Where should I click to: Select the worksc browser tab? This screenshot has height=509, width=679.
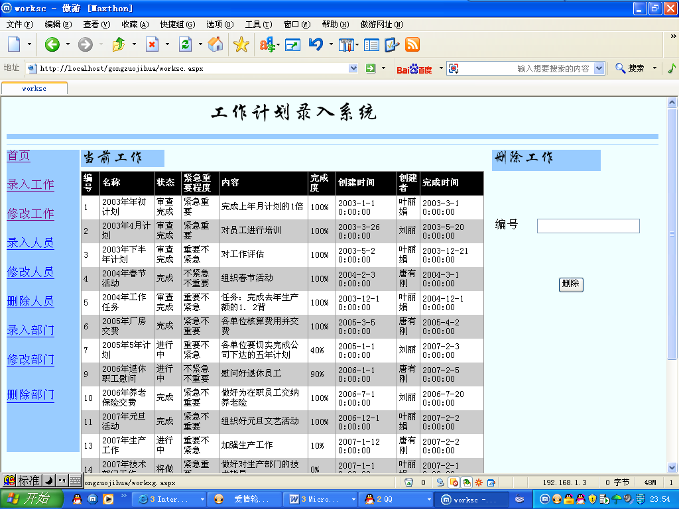pos(34,88)
